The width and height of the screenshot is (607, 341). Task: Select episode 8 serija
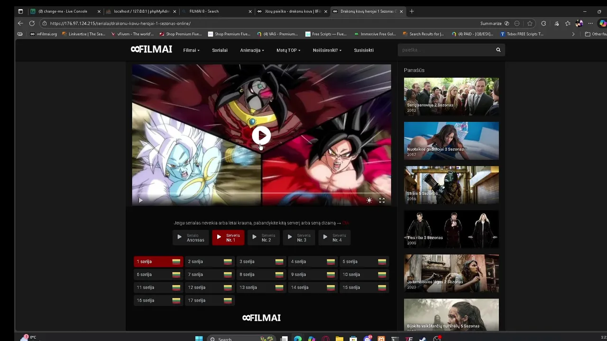[261, 274]
